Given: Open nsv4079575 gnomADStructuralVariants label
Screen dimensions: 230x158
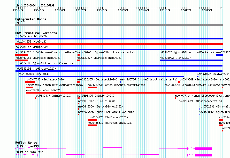Looking at the screenshot, I should click(x=107, y=112).
